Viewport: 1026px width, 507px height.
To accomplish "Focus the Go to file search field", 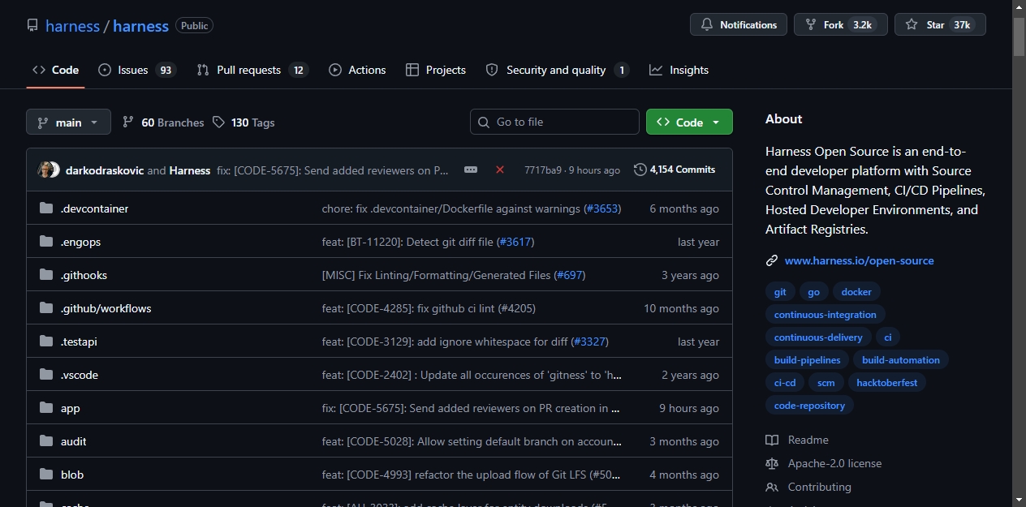I will pyautogui.click(x=554, y=122).
